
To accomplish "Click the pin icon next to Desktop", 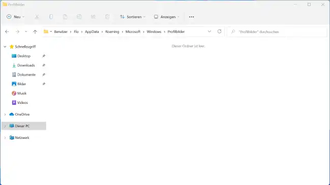I will [x=44, y=56].
